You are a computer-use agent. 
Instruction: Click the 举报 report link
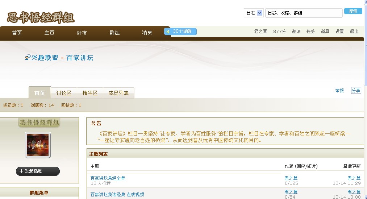click(x=339, y=90)
